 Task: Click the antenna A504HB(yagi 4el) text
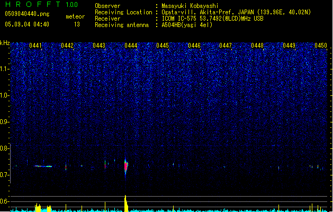tap(187, 25)
